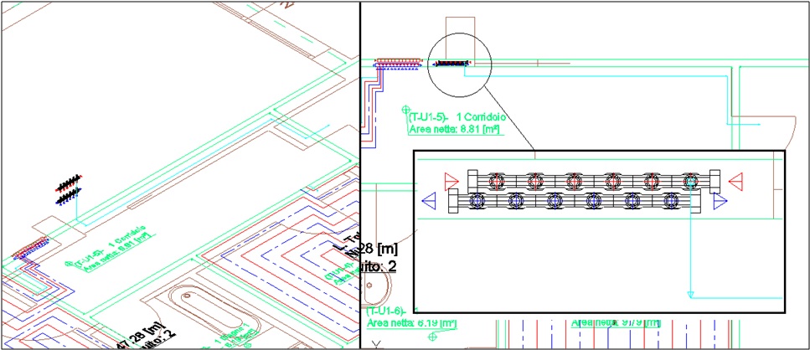Click the circled manifold in the plan view

coord(452,63)
